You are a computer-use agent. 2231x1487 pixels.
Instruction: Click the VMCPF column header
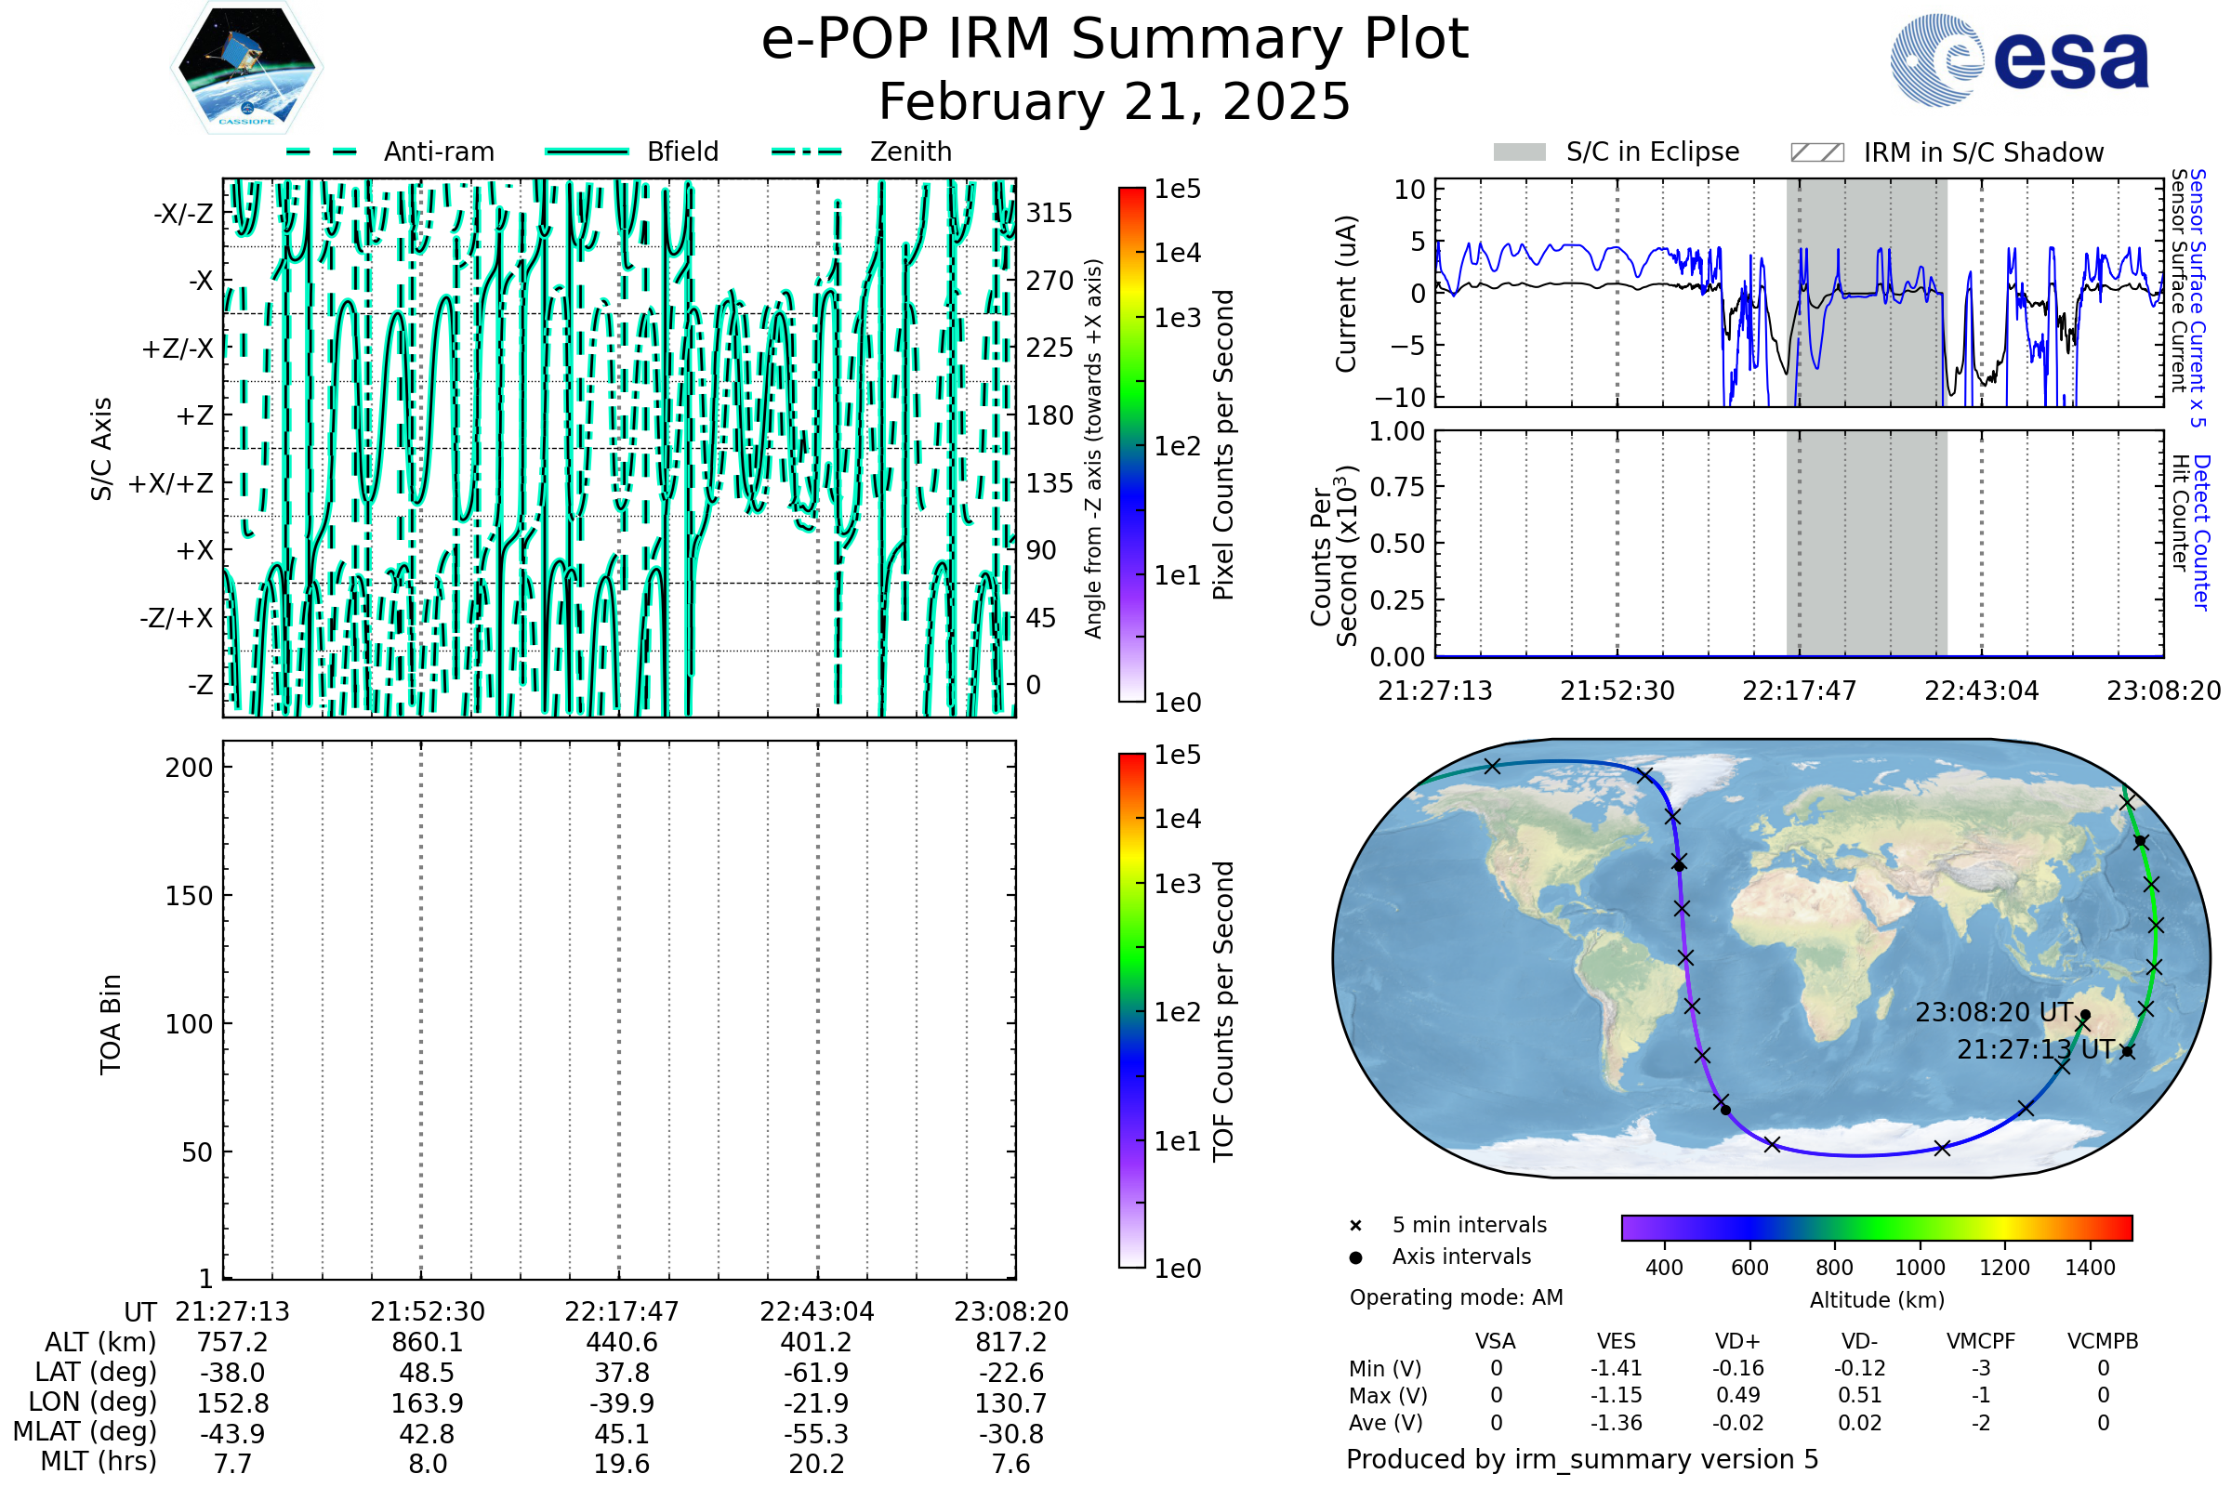point(1981,1342)
